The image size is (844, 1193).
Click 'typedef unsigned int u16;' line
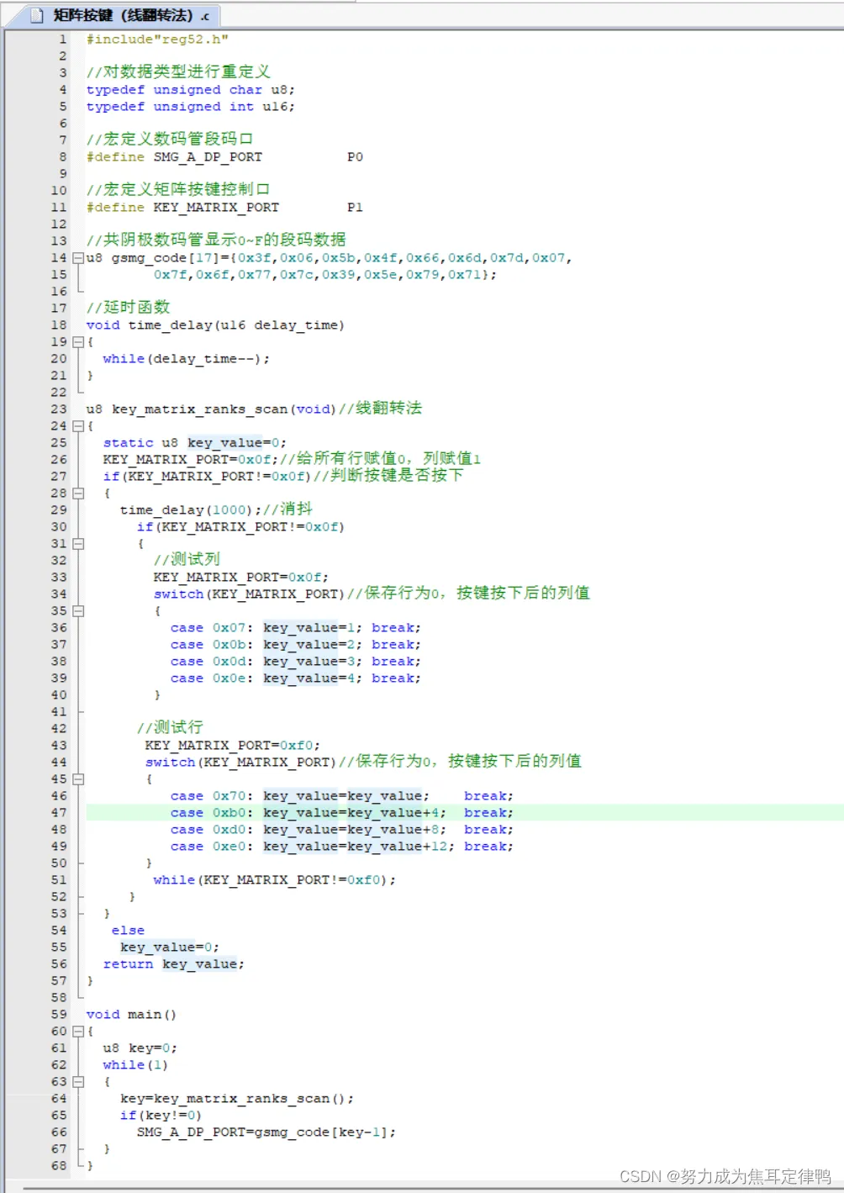click(191, 107)
